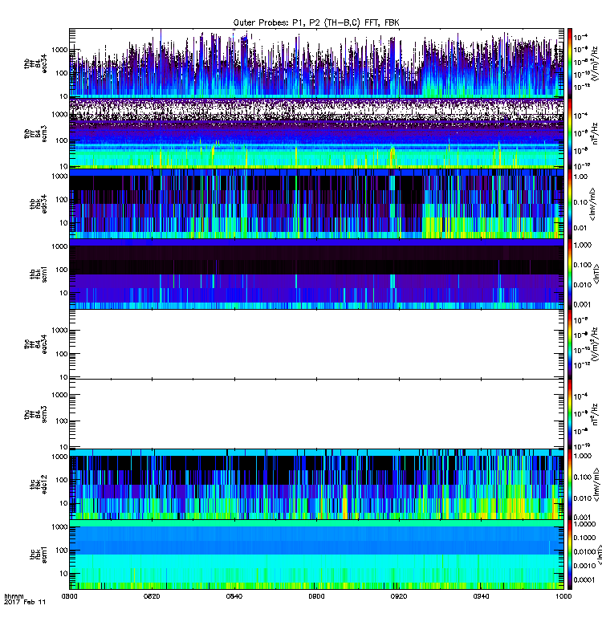602x642 pixels.
Task: Select the 0820 time axis label
Action: click(x=152, y=596)
